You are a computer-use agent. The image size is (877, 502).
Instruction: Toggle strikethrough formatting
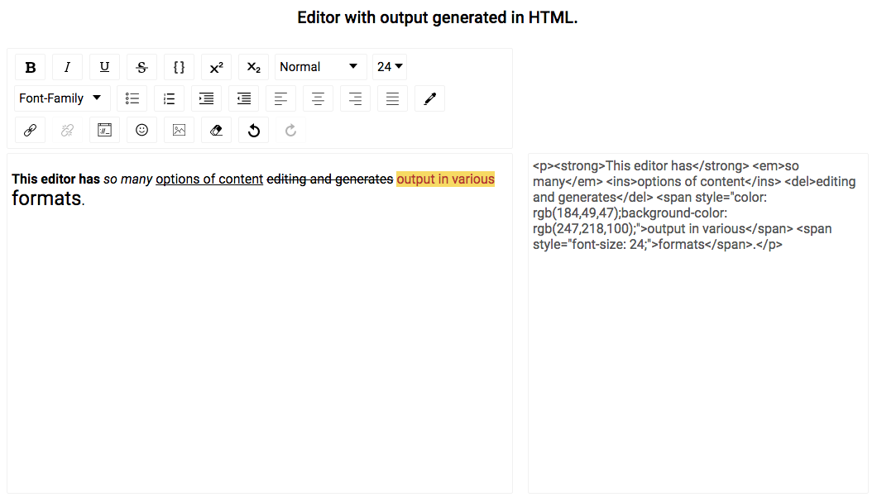click(x=141, y=67)
